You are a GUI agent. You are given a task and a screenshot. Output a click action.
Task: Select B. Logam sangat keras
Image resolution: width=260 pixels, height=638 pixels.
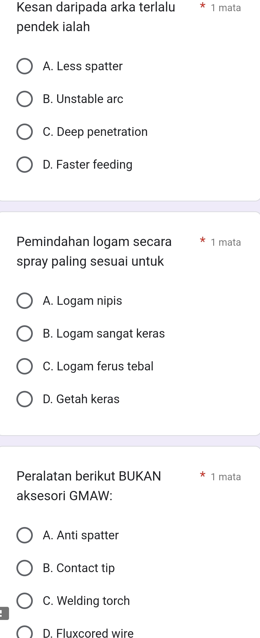(x=25, y=333)
